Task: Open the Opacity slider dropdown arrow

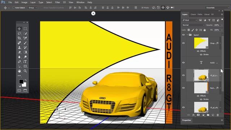Action: click(222, 25)
